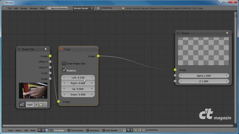Screen dimensions: 239x134
Task: Click the Angle output socket
Action: pyautogui.click(x=50, y=79)
